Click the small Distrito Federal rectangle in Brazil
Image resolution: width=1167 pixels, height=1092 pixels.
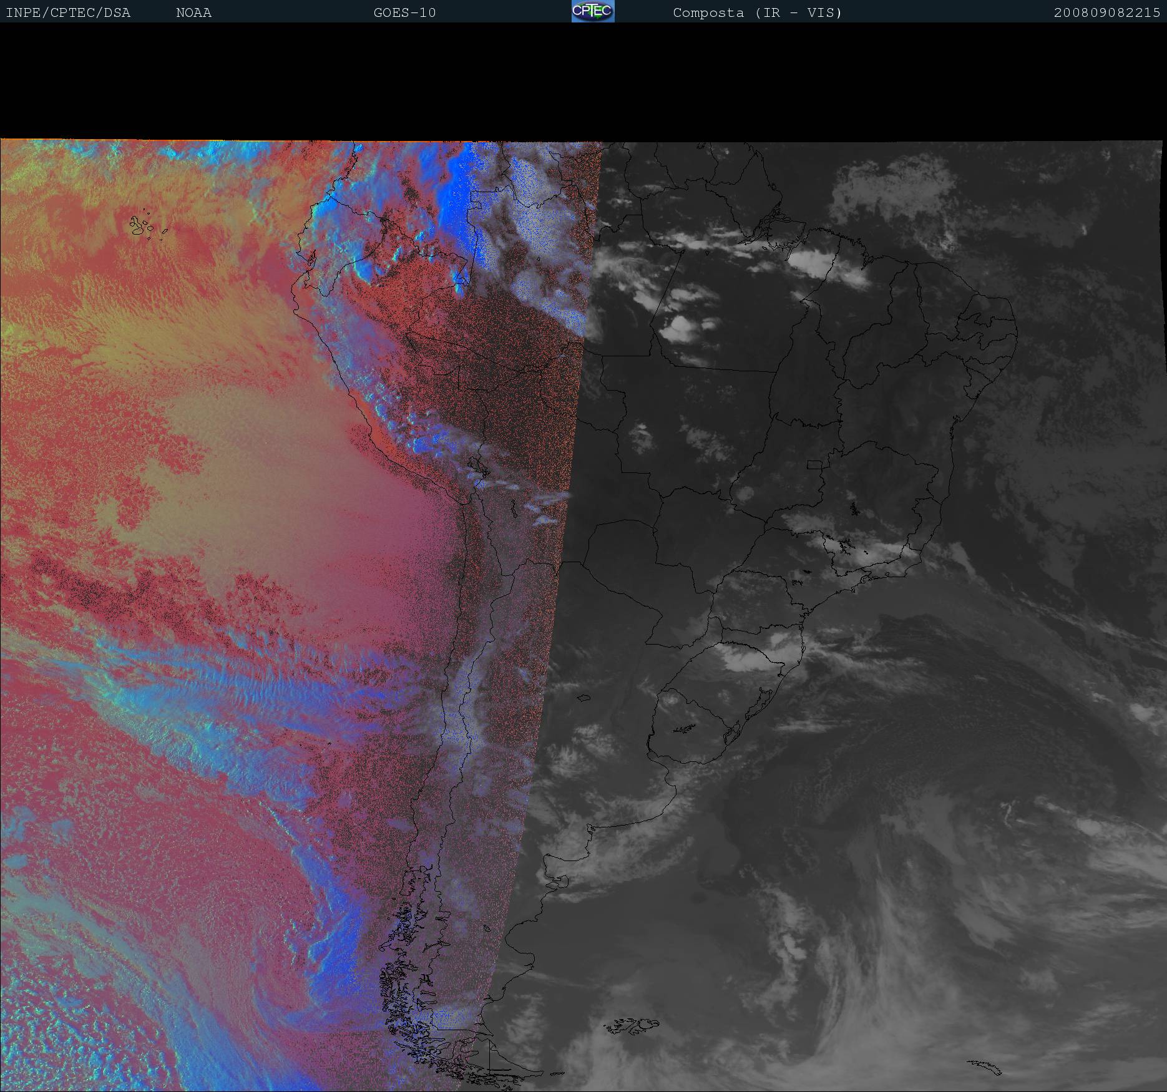pos(814,464)
